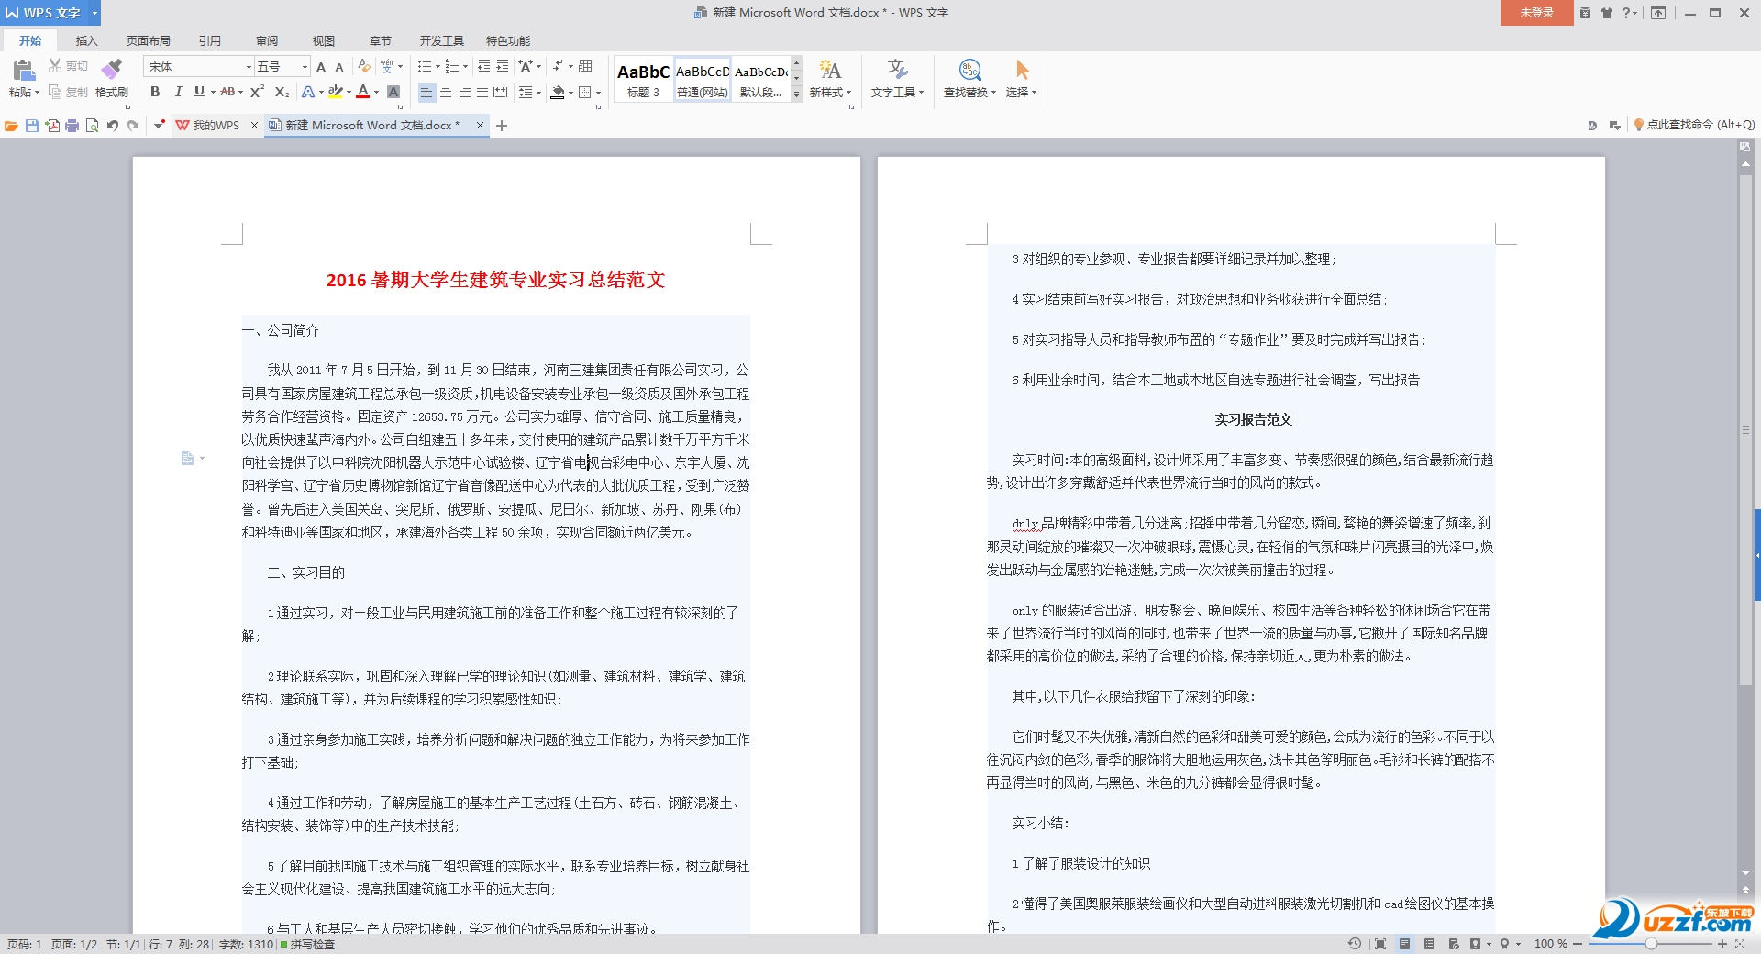Image resolution: width=1761 pixels, height=954 pixels.
Task: Expand the line spacing dropdown
Action: [x=538, y=92]
